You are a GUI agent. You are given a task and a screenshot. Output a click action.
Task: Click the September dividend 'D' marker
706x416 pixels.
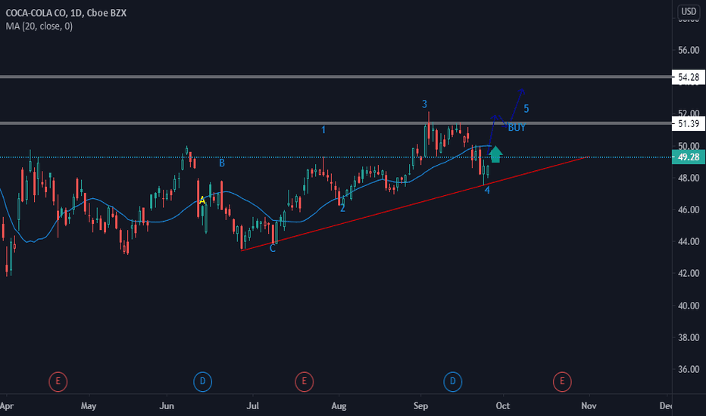(x=452, y=382)
